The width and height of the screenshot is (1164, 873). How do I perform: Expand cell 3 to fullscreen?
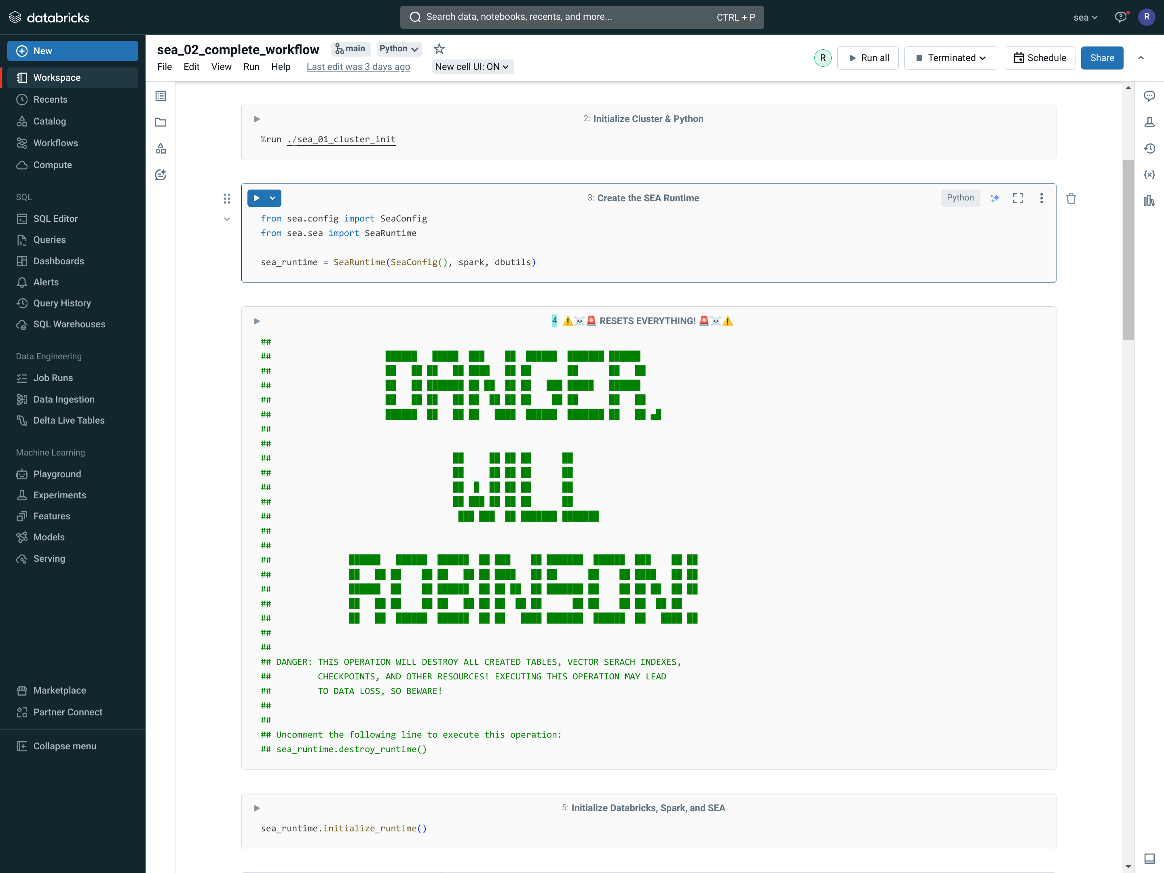1018,198
